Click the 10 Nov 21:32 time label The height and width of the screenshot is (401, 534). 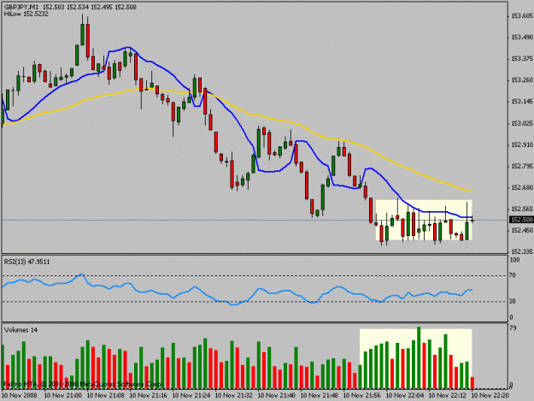pyautogui.click(x=233, y=395)
